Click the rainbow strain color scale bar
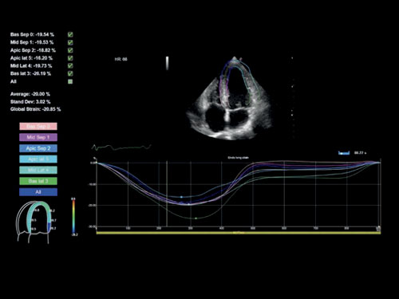This screenshot has width=399, height=299. (x=73, y=217)
